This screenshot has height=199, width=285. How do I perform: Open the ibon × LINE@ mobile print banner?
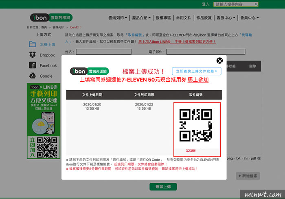44,121
